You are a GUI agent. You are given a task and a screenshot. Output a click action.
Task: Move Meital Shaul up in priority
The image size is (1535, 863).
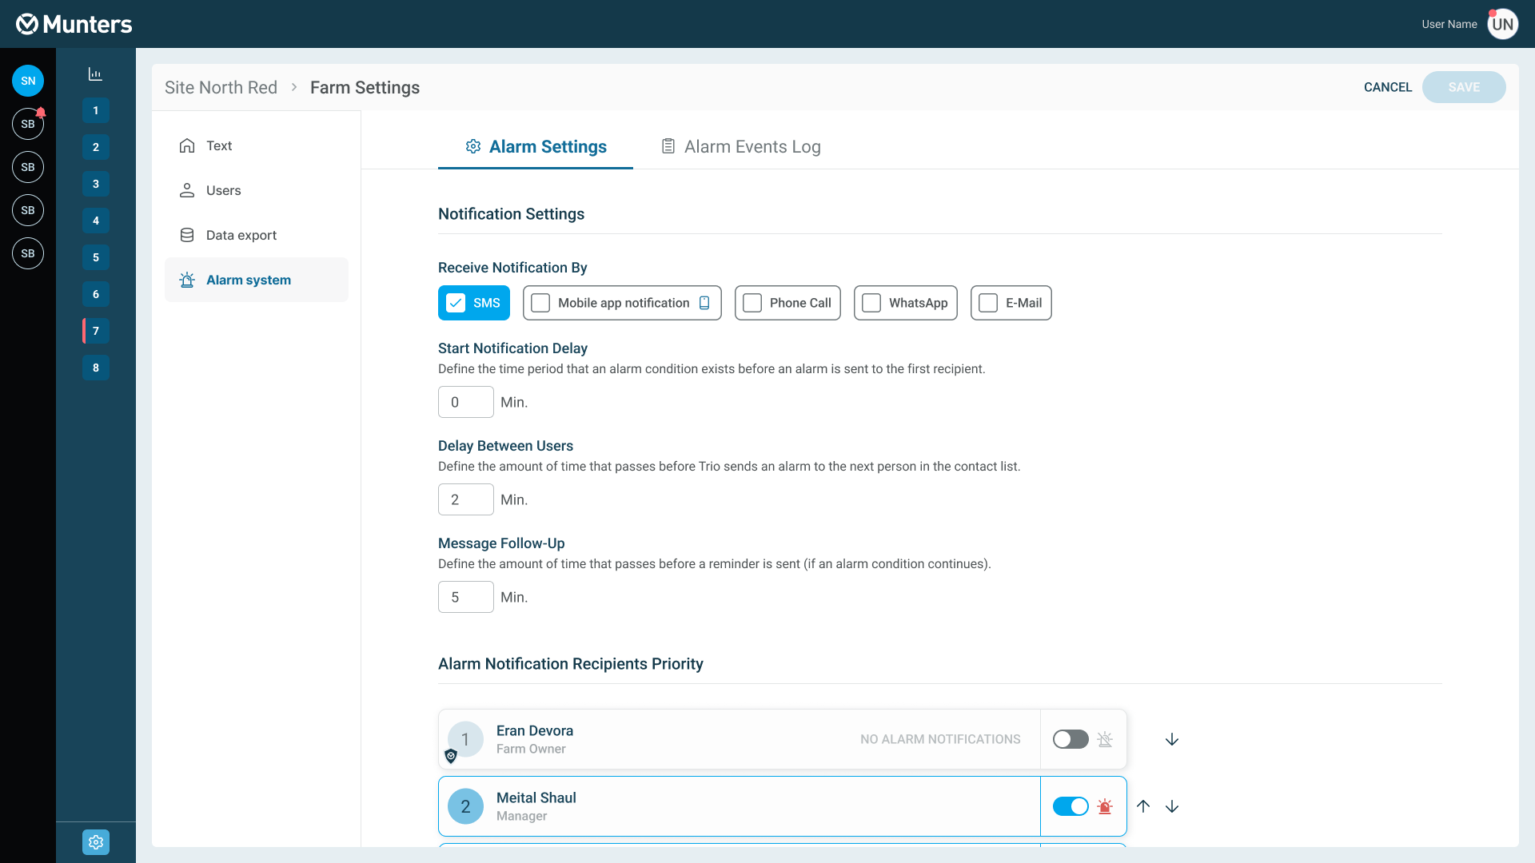pos(1143,806)
